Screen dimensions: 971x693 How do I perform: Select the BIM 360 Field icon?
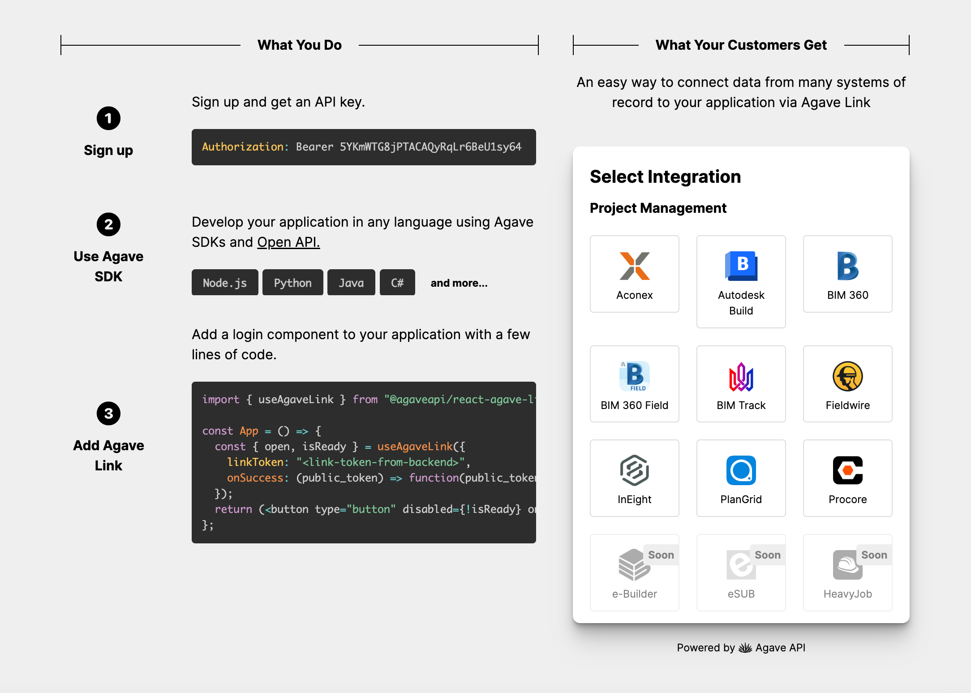[634, 376]
